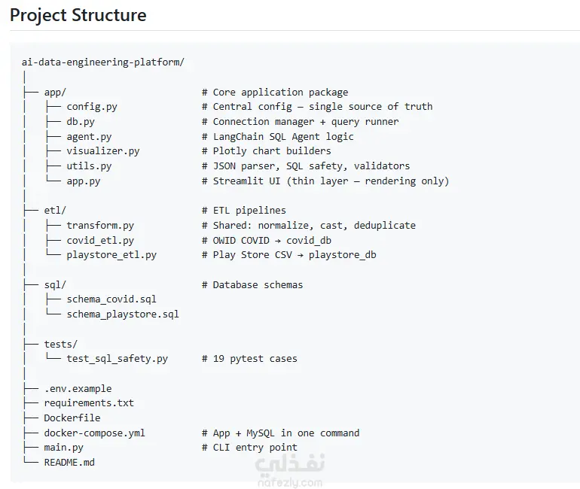The height and width of the screenshot is (489, 580).
Task: Select transform.py in etl folder
Action: [x=100, y=225]
